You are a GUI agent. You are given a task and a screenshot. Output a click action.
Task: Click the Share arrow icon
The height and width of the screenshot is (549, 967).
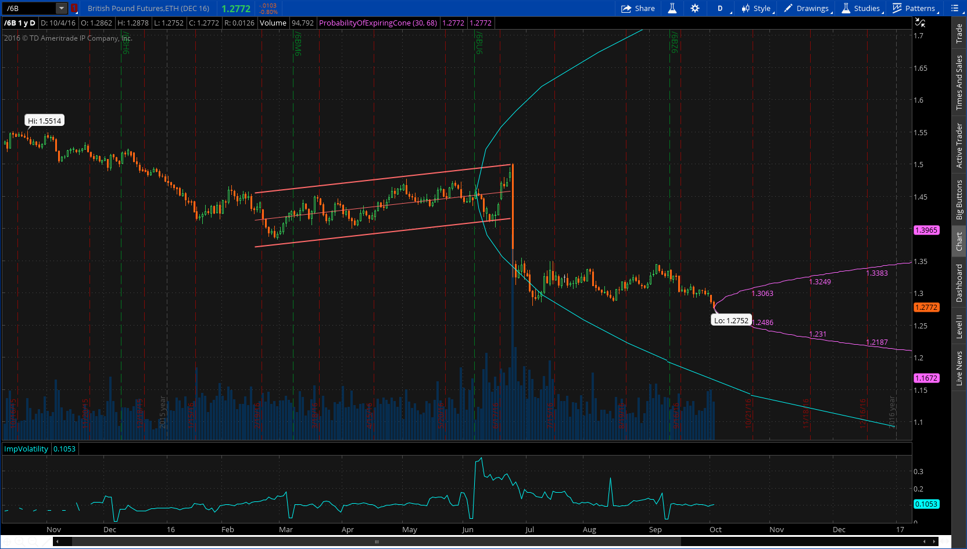click(x=626, y=8)
